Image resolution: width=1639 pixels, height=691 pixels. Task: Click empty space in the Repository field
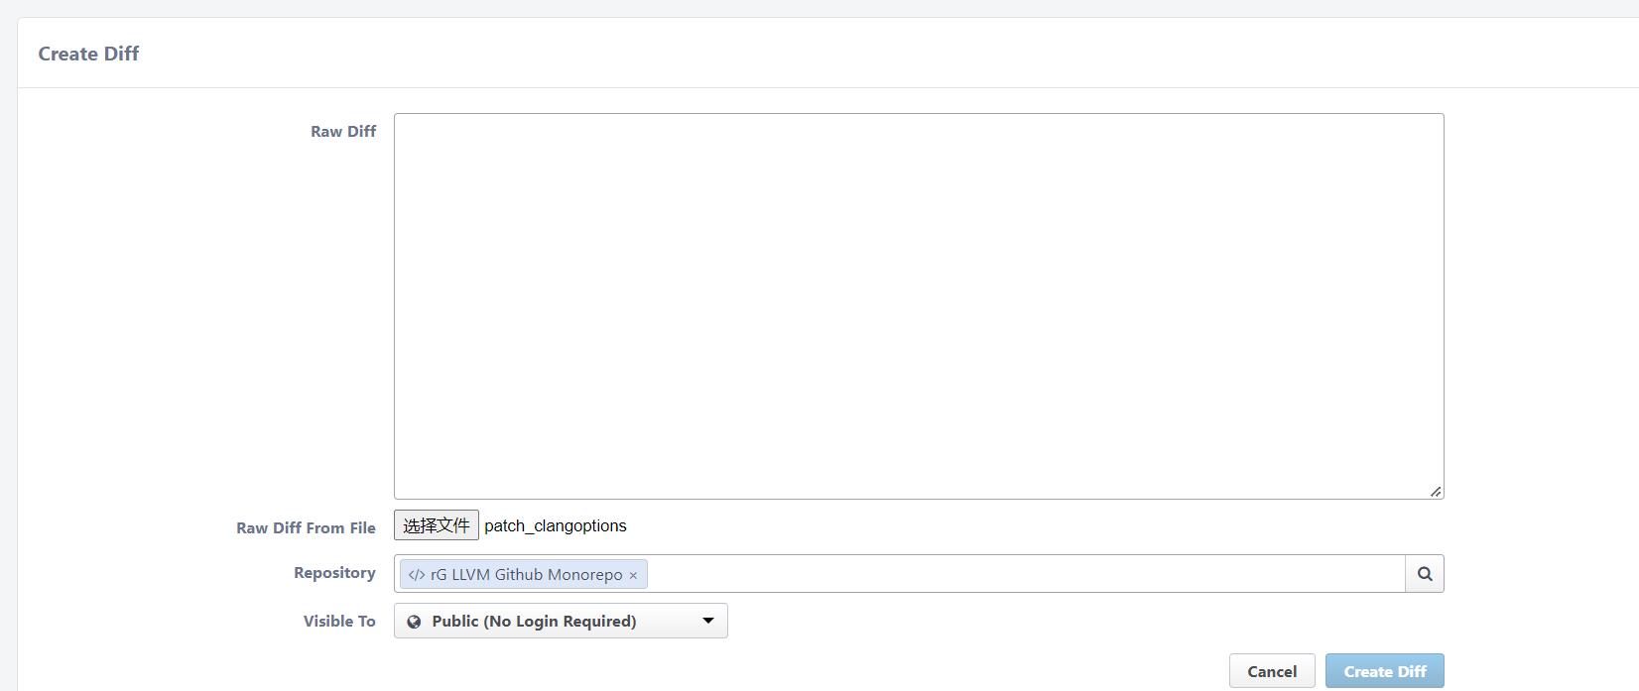point(1022,573)
